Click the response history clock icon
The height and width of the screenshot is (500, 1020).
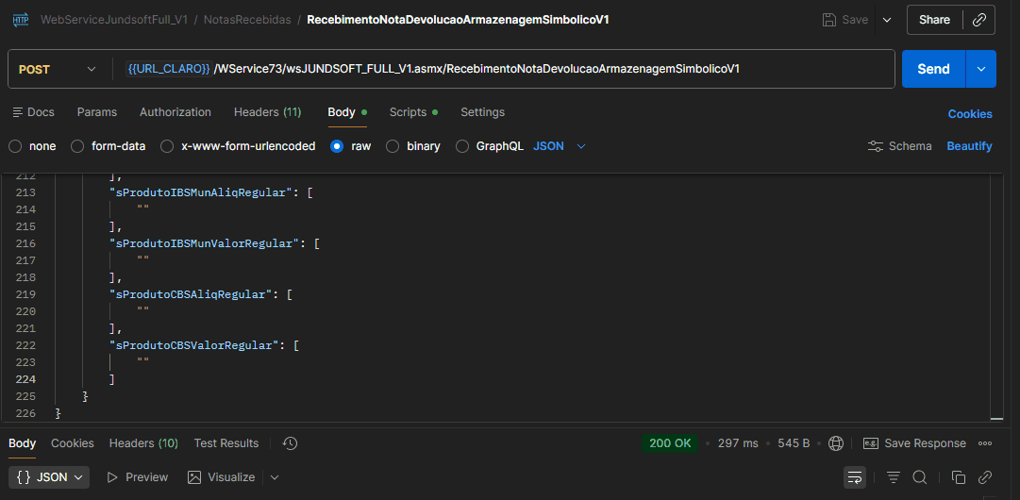click(290, 443)
